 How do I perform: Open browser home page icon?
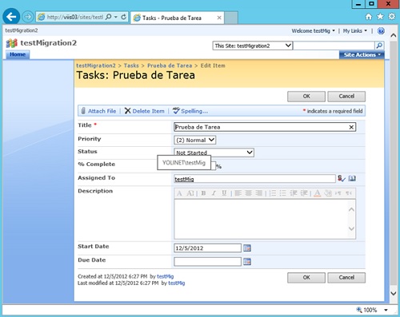[369, 17]
